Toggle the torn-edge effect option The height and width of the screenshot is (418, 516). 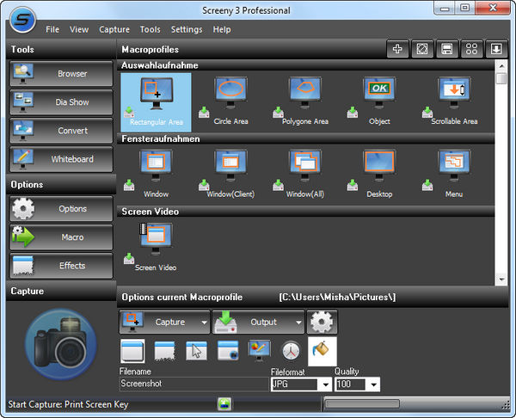(x=164, y=351)
